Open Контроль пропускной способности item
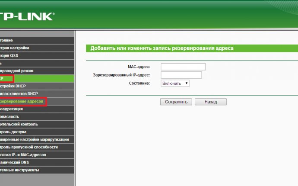 pos(37,147)
